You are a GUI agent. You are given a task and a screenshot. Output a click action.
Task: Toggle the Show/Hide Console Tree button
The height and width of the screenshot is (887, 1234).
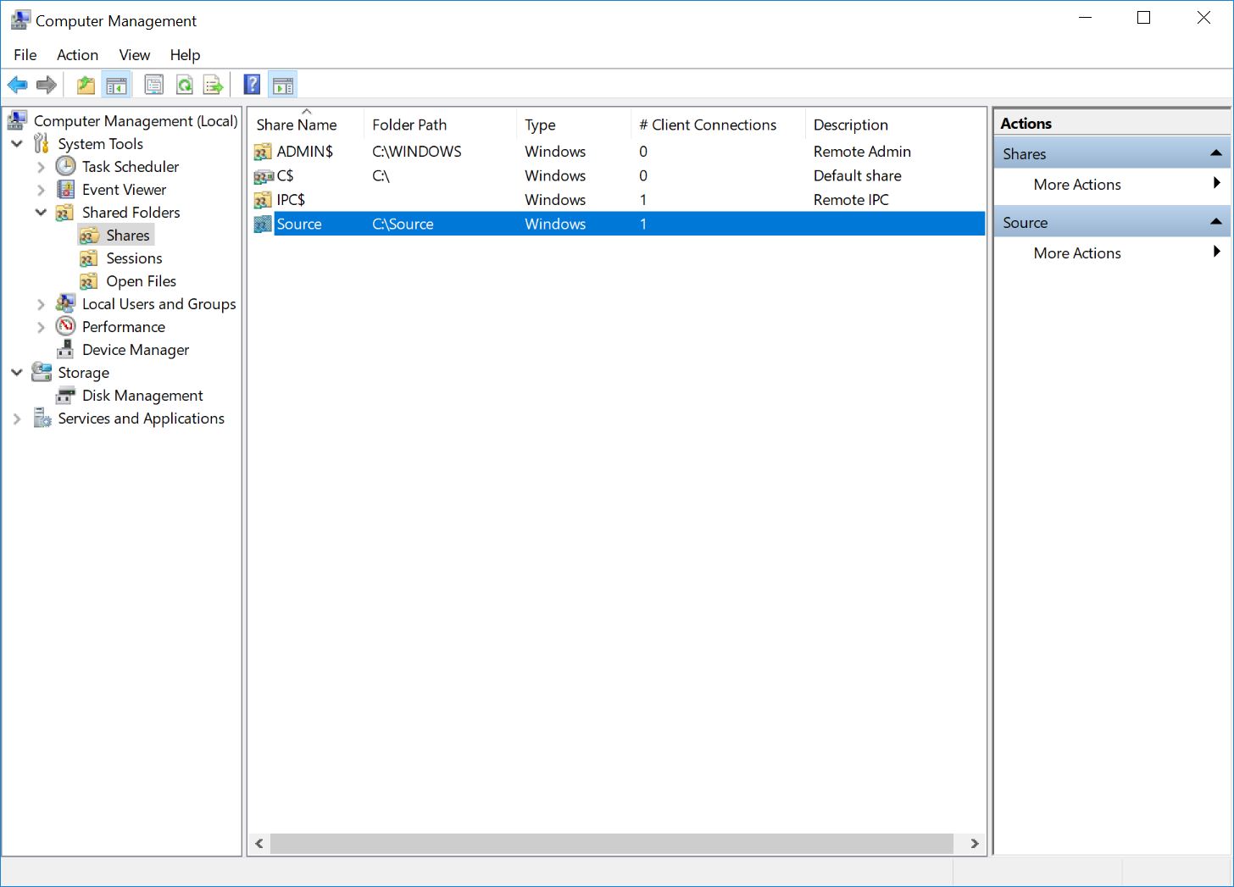click(116, 85)
